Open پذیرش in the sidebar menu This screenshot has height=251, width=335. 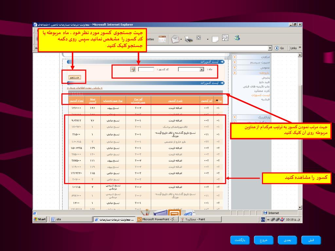266,78
